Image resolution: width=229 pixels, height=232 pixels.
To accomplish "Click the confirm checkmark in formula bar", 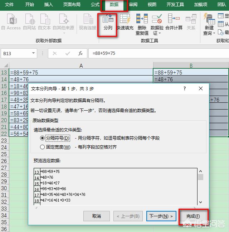I will pyautogui.click(x=68, y=53).
